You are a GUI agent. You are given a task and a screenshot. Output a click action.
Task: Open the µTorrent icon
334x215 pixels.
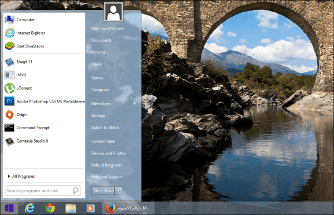click(9, 88)
